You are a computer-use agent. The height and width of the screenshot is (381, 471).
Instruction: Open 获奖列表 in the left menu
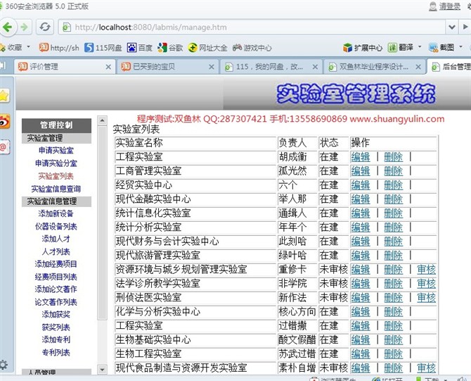coord(56,327)
